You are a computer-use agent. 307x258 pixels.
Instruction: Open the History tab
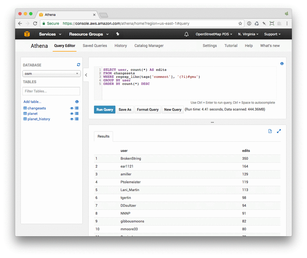tap(121, 46)
